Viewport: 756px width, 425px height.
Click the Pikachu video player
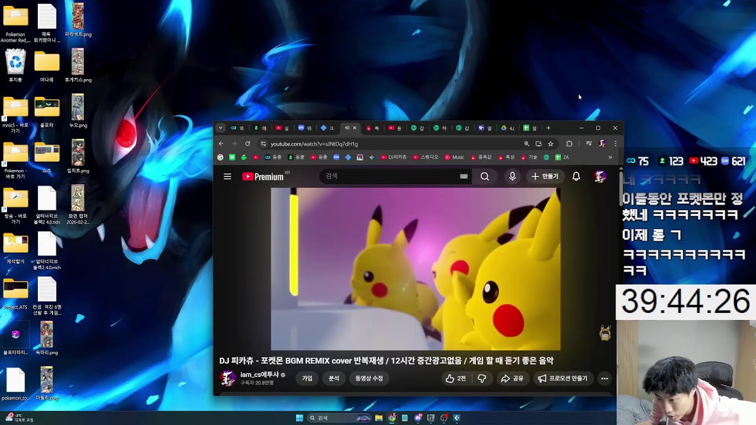(416, 269)
